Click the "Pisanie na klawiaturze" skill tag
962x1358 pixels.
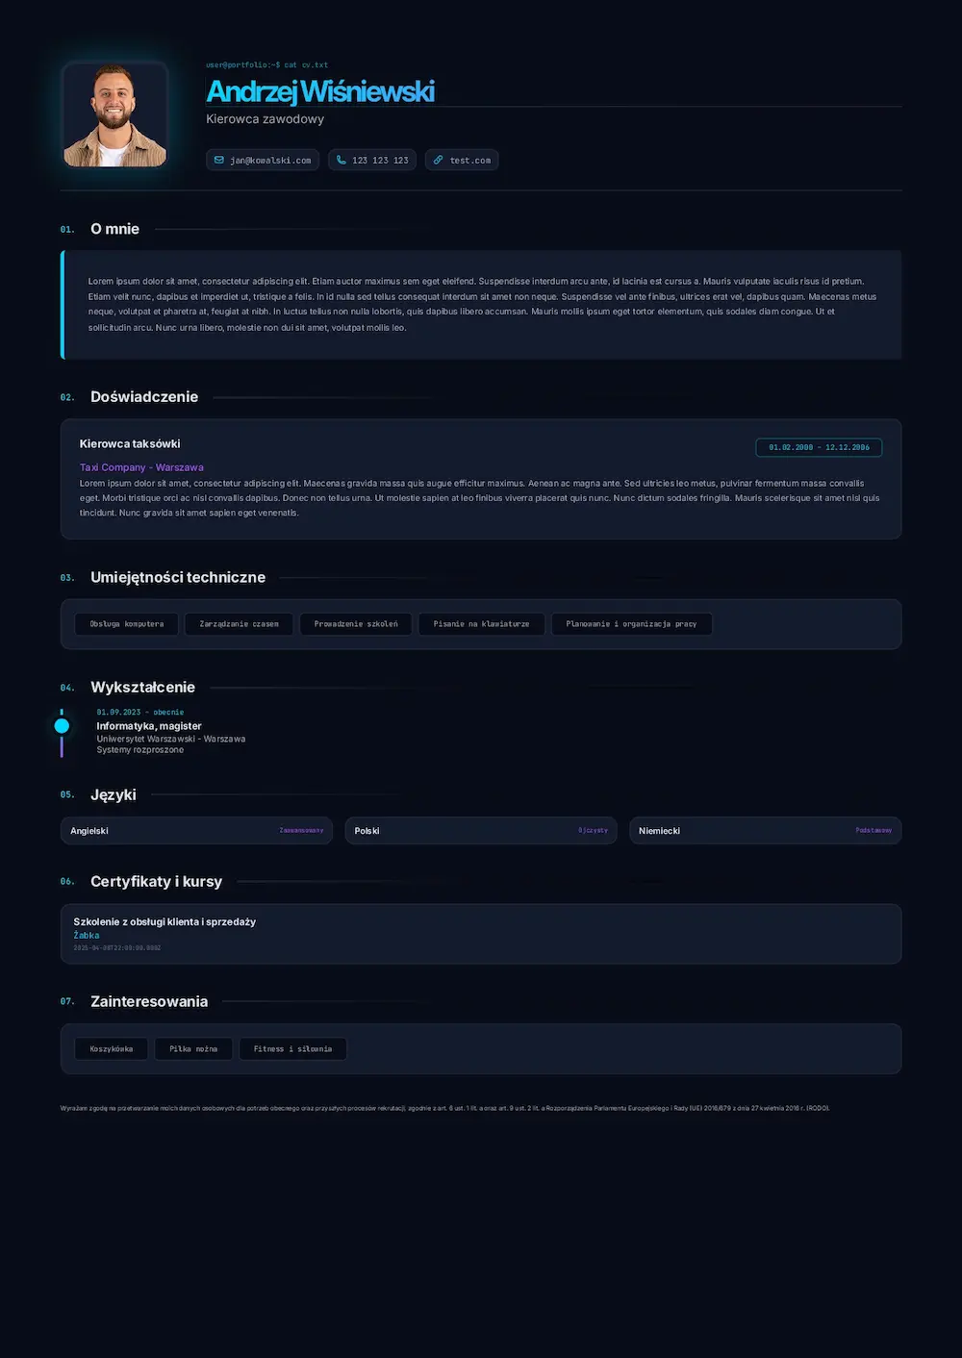point(481,624)
